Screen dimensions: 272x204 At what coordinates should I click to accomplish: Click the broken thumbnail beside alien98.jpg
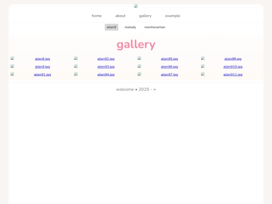[203, 58]
